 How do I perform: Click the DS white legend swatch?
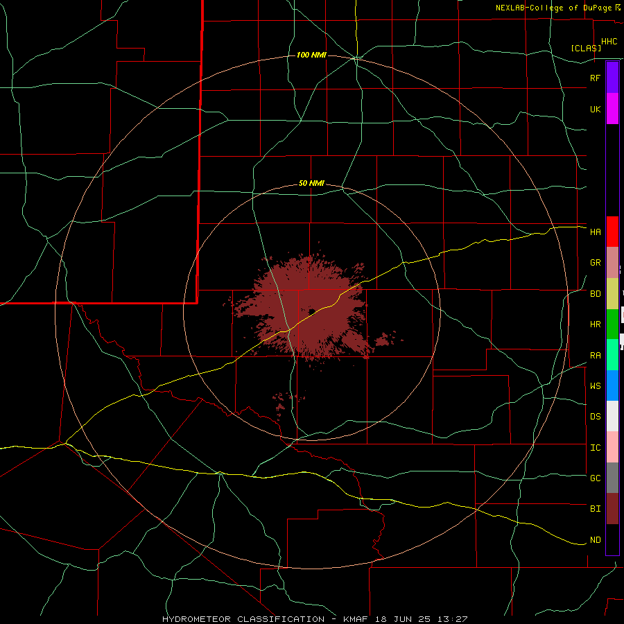[x=612, y=416]
